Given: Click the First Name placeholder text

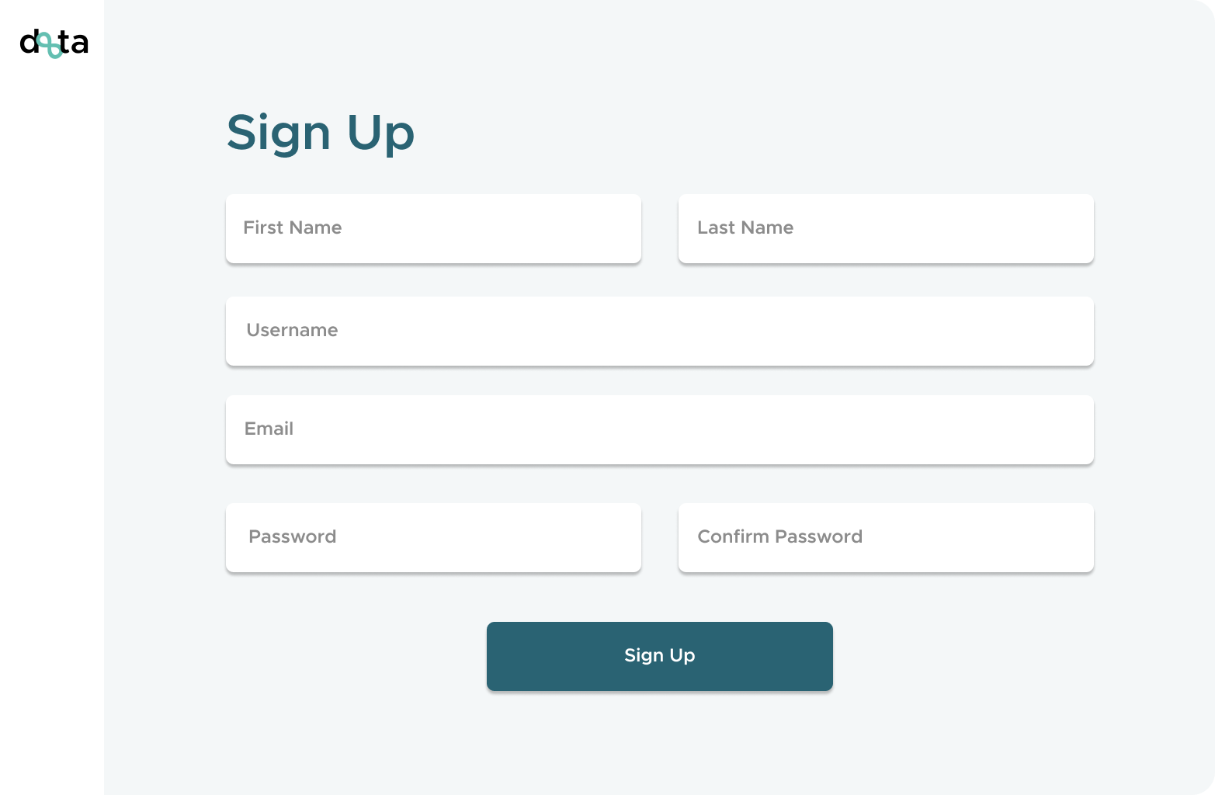Looking at the screenshot, I should point(293,227).
